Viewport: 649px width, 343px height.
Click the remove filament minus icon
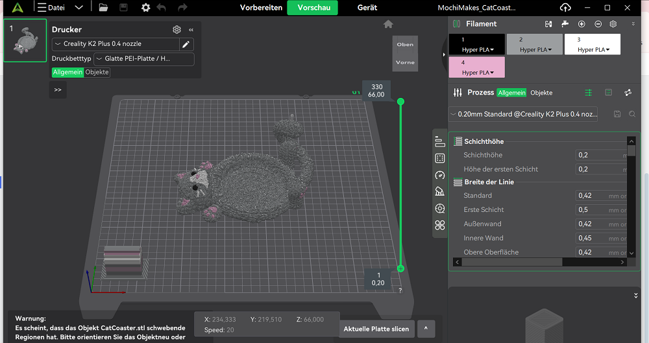598,24
